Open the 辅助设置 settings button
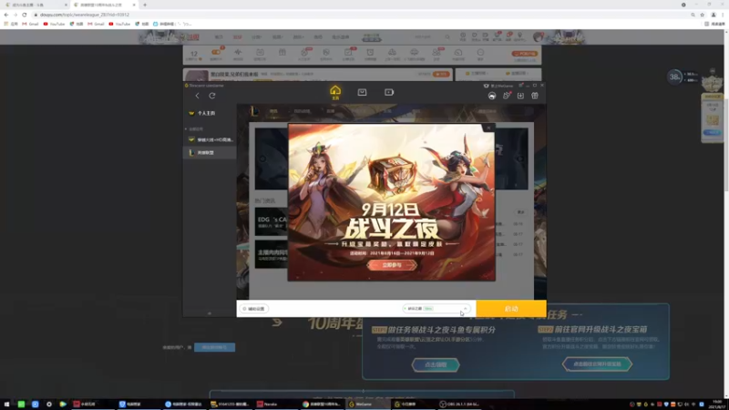This screenshot has height=410, width=729. click(x=254, y=309)
